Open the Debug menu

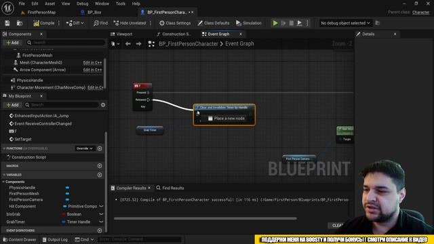pos(82,3)
